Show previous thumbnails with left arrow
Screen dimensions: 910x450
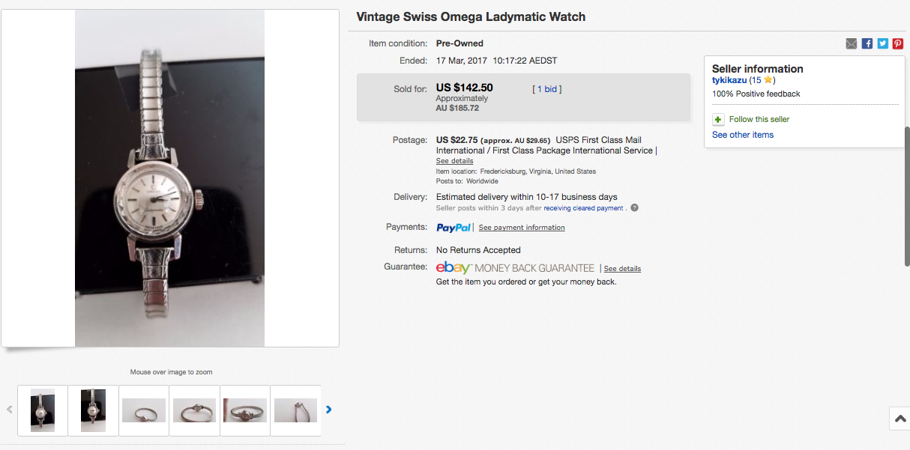click(x=10, y=410)
